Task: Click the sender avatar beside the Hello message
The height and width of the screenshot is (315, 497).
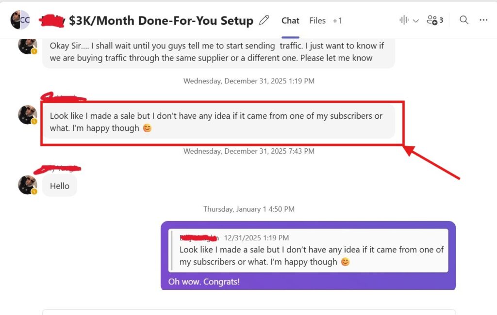Action: pos(27,185)
